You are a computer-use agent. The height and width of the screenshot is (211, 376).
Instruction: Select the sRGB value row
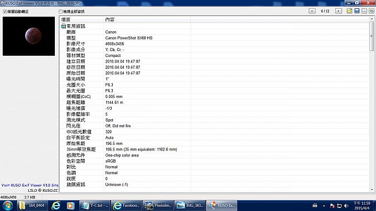tap(215, 161)
